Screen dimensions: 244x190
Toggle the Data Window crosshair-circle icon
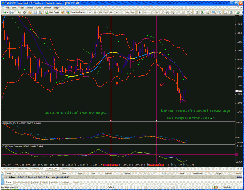(25, 12)
